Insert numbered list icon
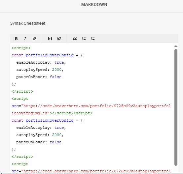 tap(93, 39)
